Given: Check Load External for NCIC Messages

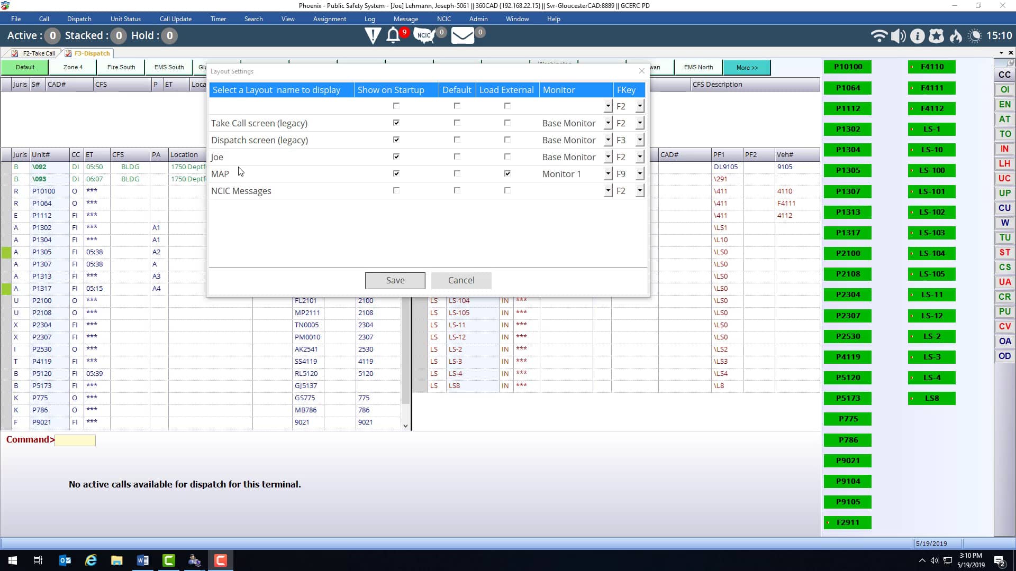Looking at the screenshot, I should [507, 190].
